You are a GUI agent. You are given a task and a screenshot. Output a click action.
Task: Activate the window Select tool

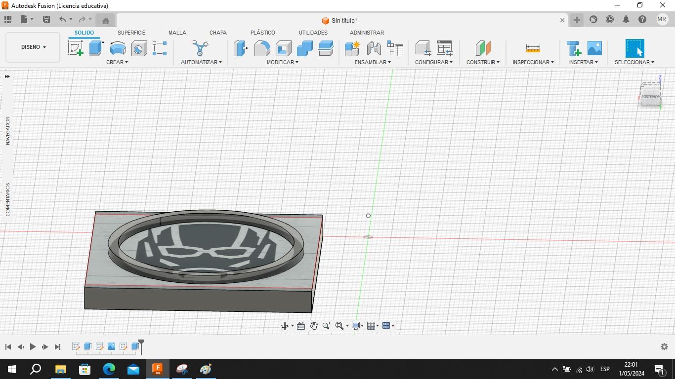pos(634,48)
